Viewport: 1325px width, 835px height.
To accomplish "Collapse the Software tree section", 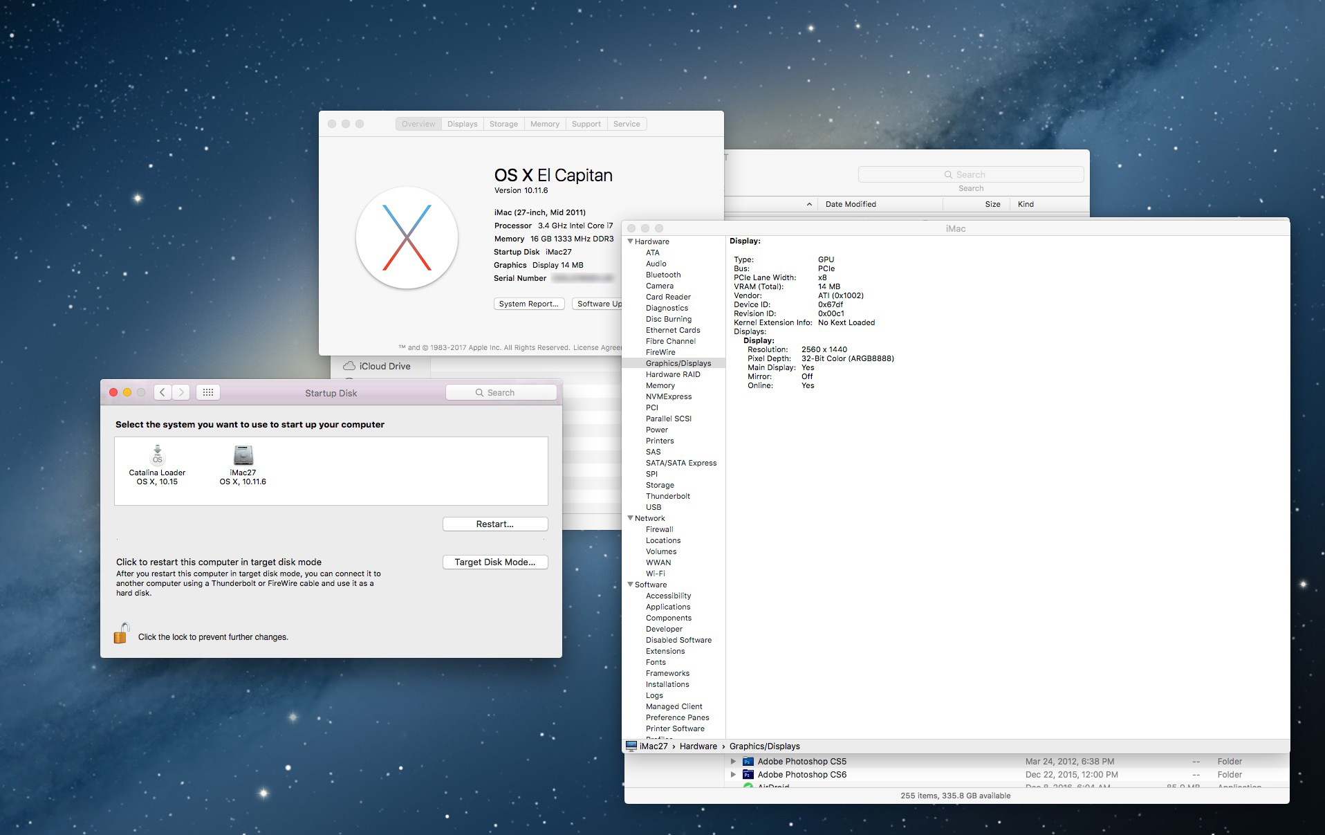I will (x=630, y=585).
